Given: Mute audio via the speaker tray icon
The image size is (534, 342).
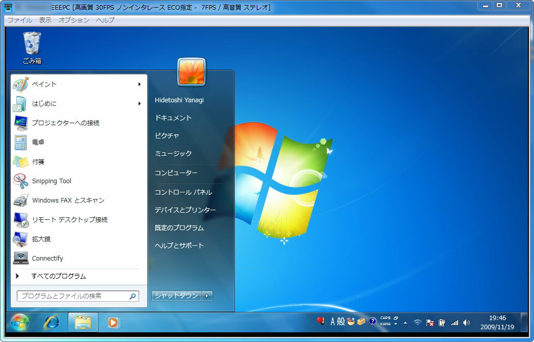Looking at the screenshot, I should [x=466, y=322].
